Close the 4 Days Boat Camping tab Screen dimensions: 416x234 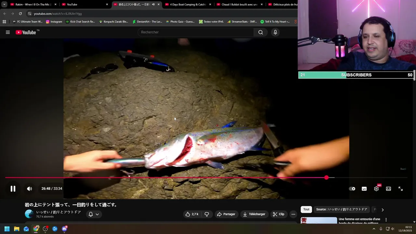pyautogui.click(x=210, y=5)
